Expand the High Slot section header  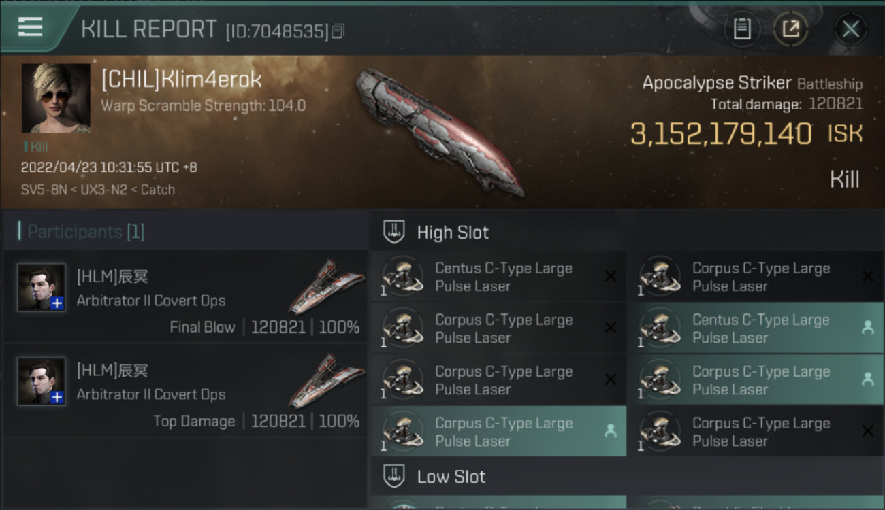453,233
